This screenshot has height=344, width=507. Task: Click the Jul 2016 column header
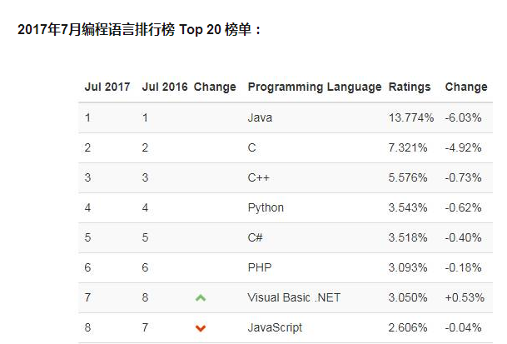[x=165, y=87]
